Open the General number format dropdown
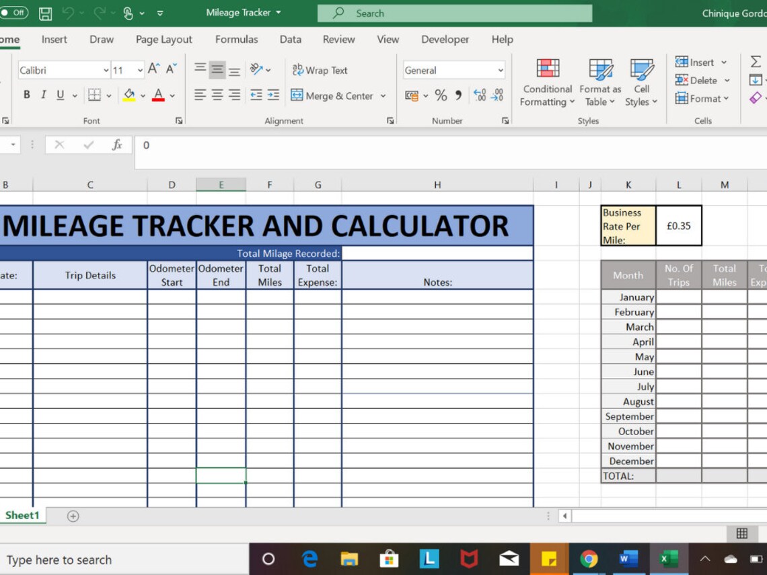Image resolution: width=767 pixels, height=575 pixels. click(x=502, y=70)
